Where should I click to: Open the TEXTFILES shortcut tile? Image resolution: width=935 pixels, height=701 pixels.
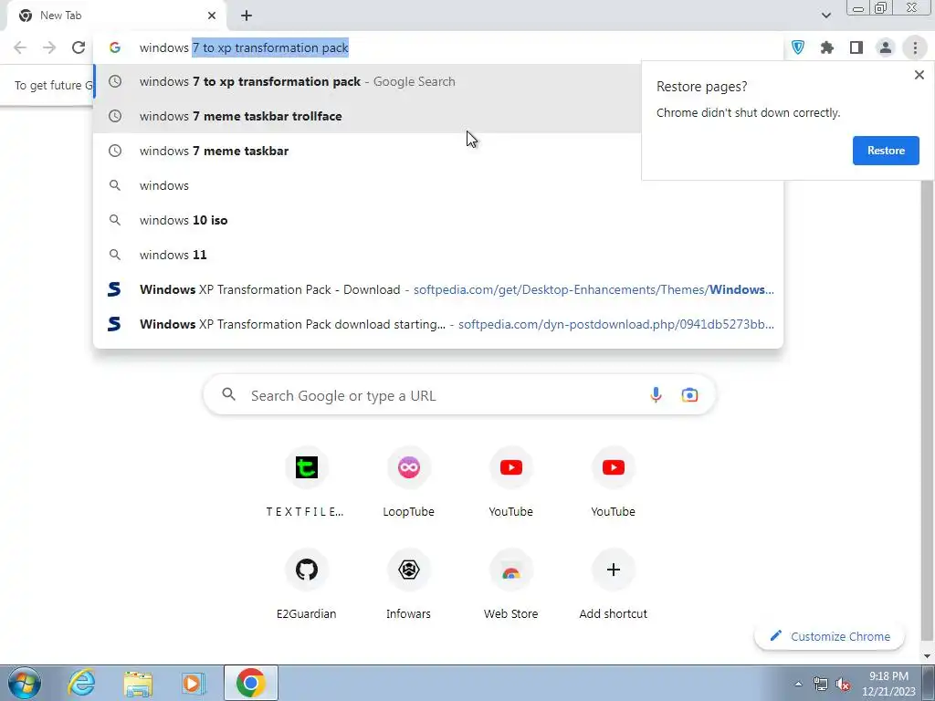[306, 483]
